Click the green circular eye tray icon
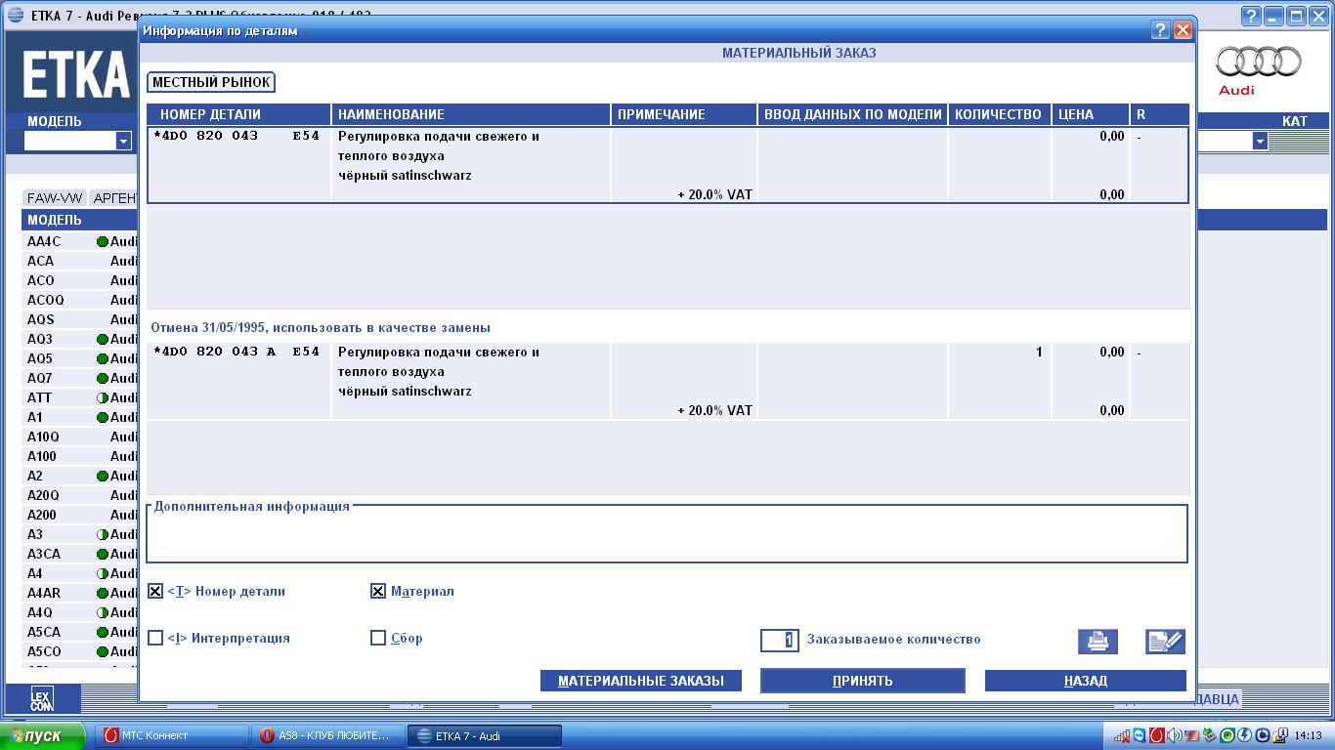This screenshot has width=1335, height=750. [1227, 735]
